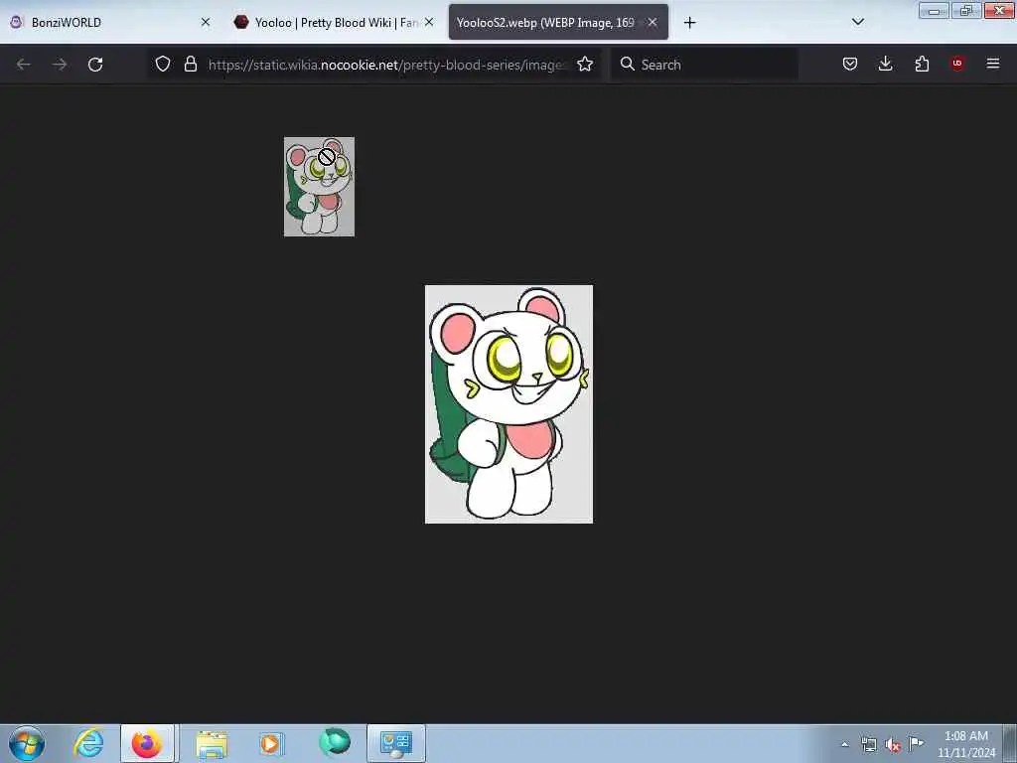Close the BonziWORLD tab
The height and width of the screenshot is (763, 1017).
(x=205, y=22)
